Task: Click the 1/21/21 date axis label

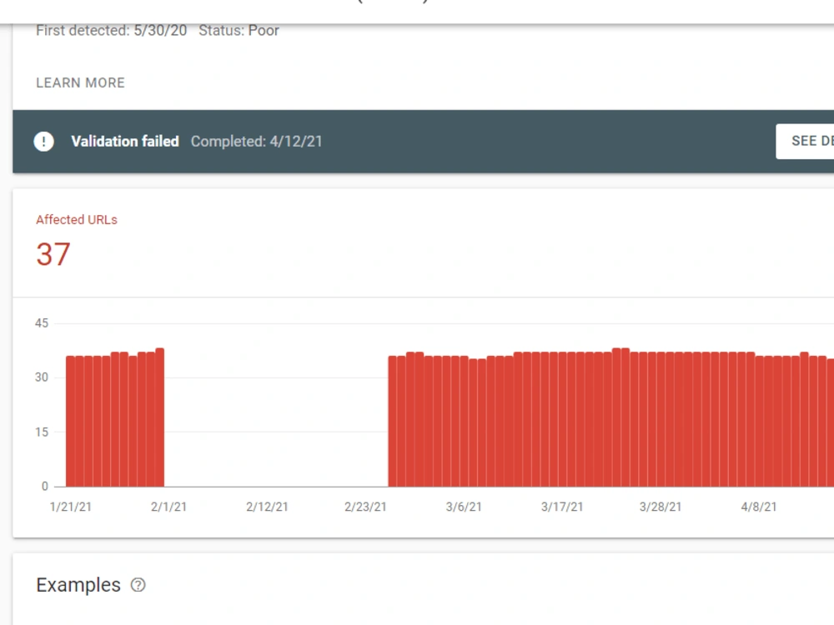Action: click(71, 507)
